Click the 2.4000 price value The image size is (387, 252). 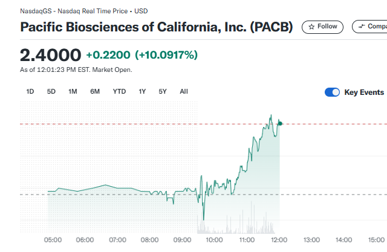click(x=50, y=55)
